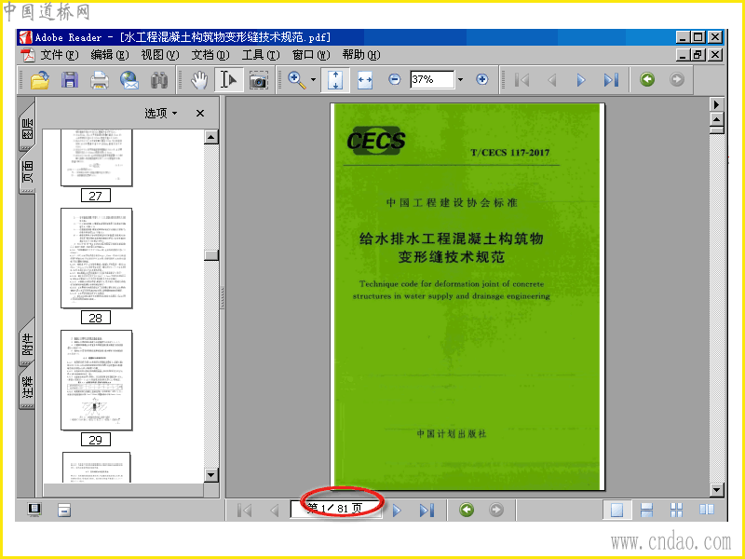Choose the Select Text tool
Screen dimensions: 745x559
coord(228,79)
